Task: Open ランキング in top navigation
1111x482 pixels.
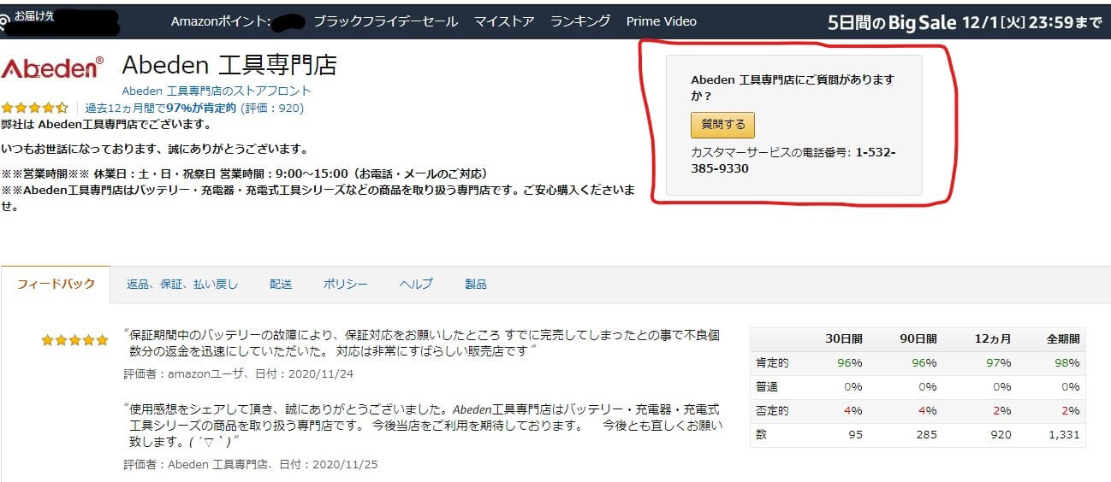Action: pyautogui.click(x=580, y=21)
